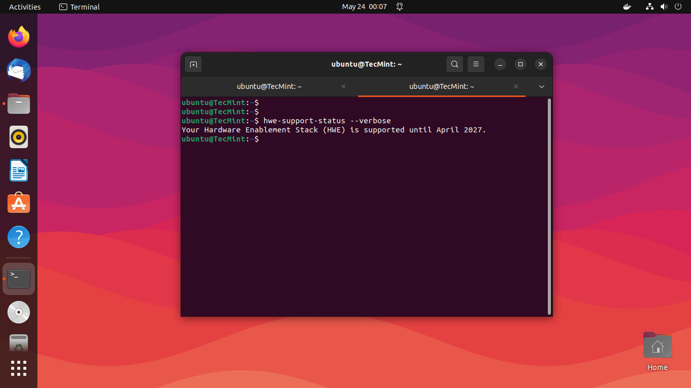
Task: Open LibreOffice Writer from the dock
Action: (19, 170)
